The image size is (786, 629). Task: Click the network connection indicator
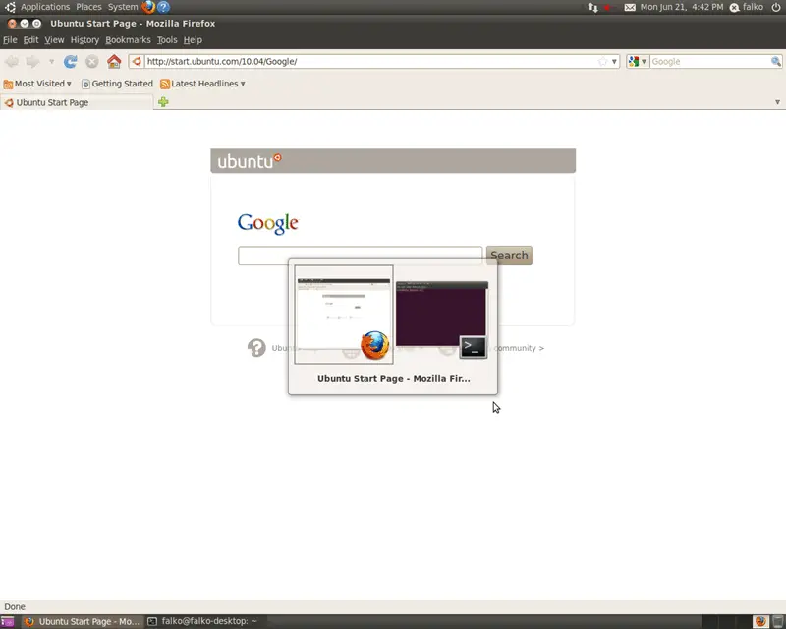tap(593, 7)
